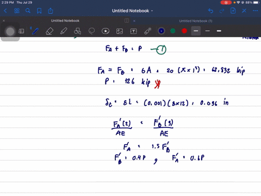Close the Untitled Notebook tab
The width and height of the screenshot is (261, 196).
[4, 21]
